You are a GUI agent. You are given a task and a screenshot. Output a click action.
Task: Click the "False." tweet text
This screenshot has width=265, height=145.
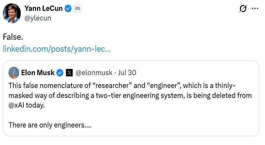point(13,37)
